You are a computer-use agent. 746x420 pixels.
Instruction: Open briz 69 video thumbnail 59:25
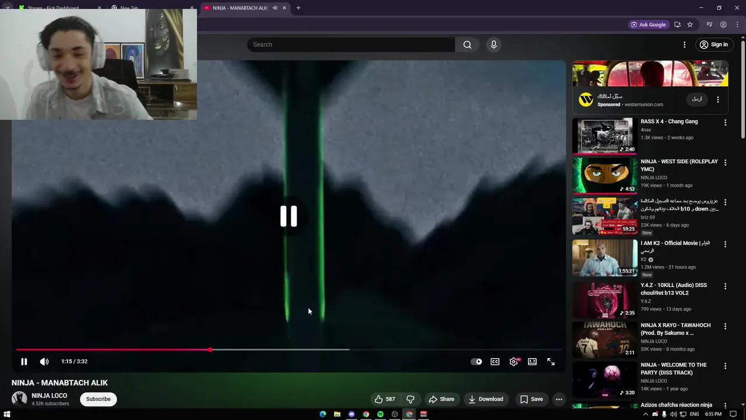pyautogui.click(x=604, y=216)
